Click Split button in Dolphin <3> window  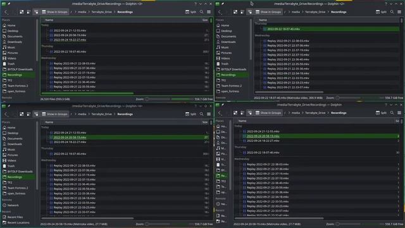[190, 12]
